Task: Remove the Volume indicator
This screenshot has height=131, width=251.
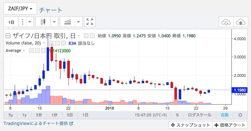Action: point(64,43)
